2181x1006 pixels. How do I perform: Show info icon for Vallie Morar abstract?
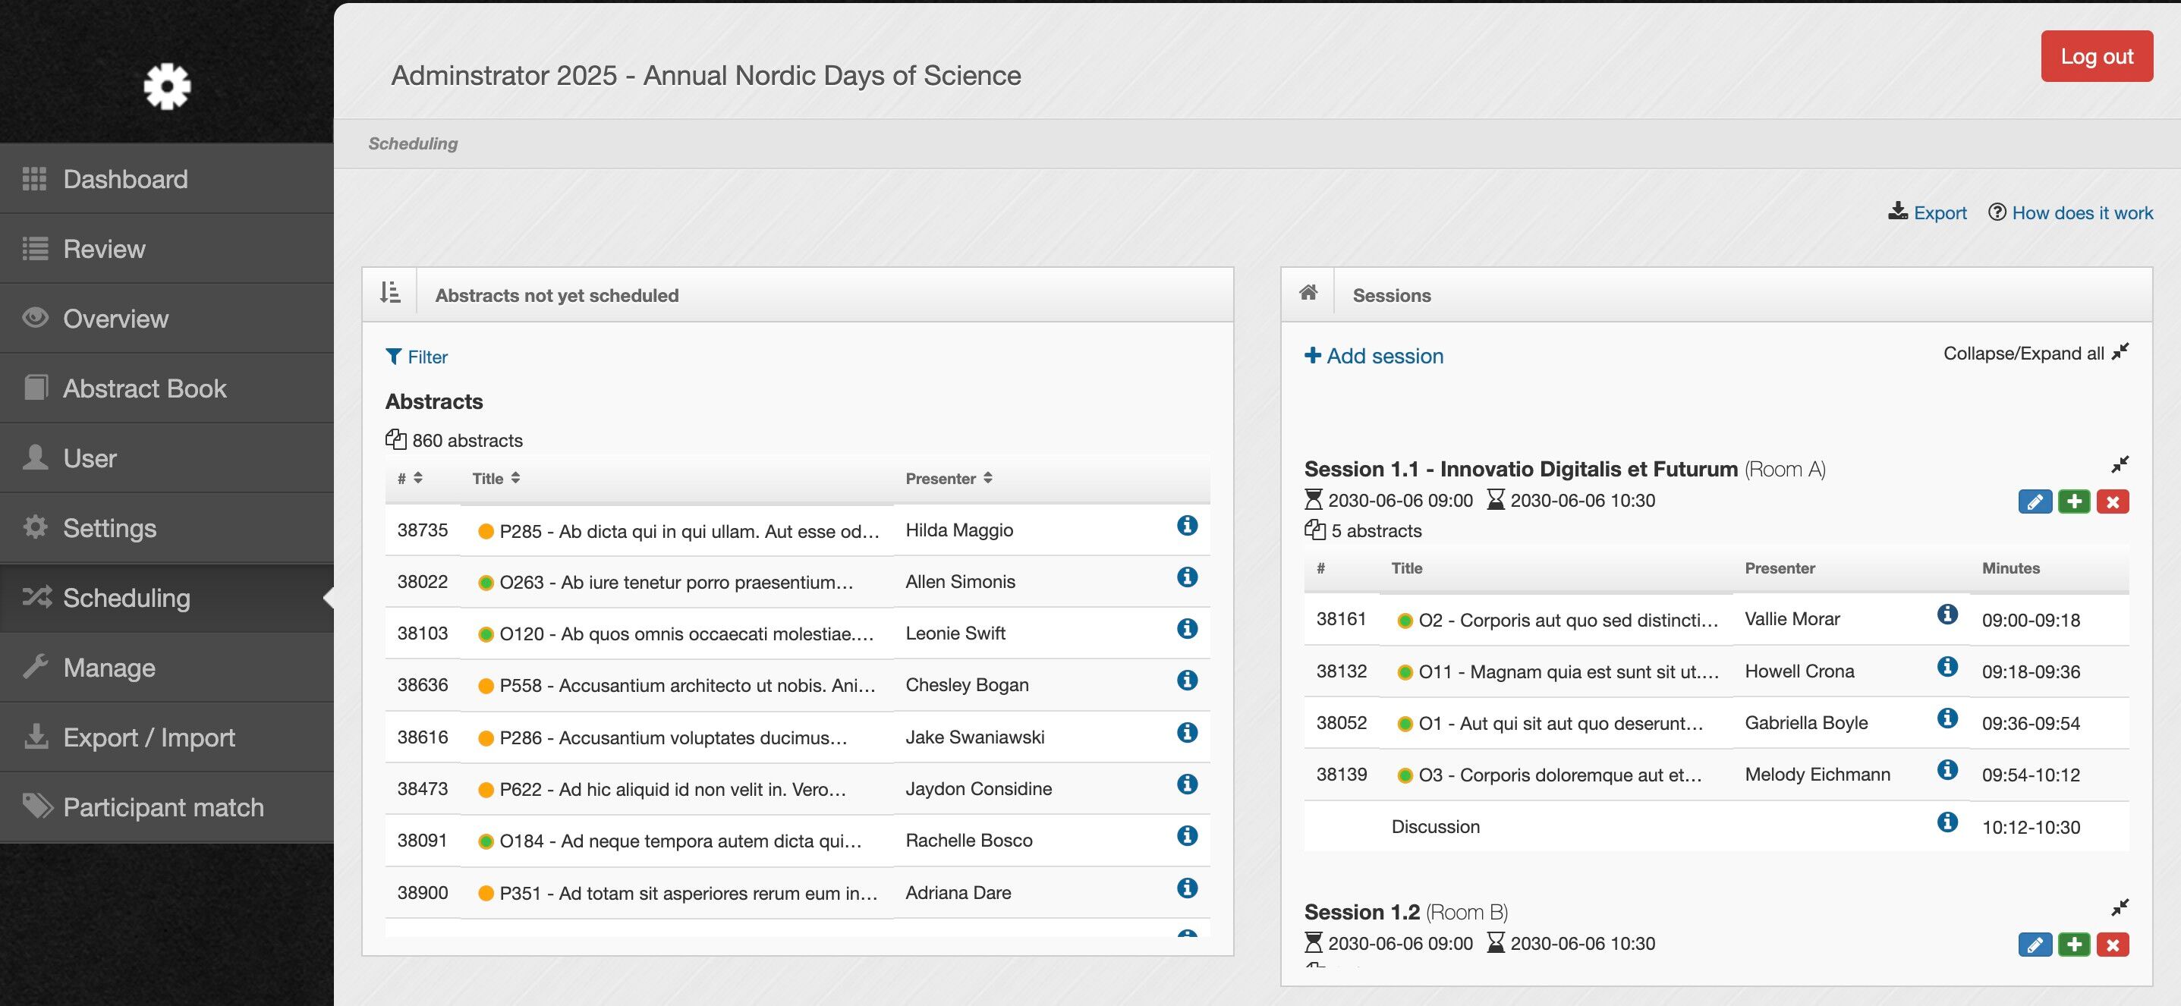1947,615
